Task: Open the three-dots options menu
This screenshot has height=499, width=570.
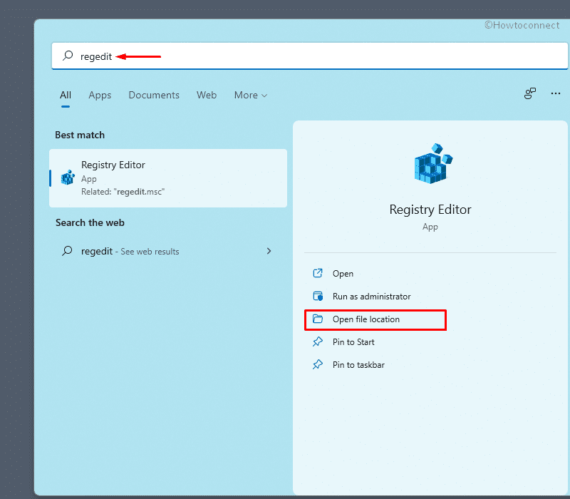Action: click(x=556, y=93)
